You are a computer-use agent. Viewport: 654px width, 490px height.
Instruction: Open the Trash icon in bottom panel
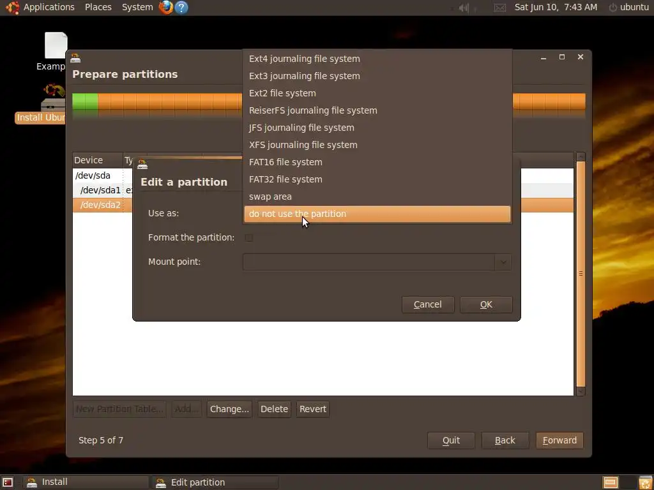[x=645, y=482]
